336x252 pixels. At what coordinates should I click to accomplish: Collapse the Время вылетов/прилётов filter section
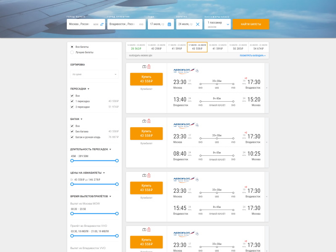coord(110,196)
